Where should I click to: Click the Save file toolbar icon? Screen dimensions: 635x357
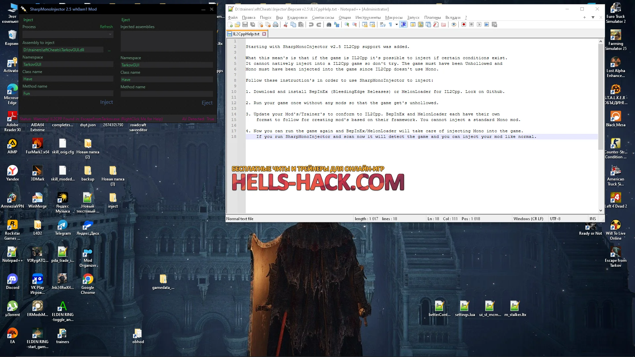(x=245, y=24)
